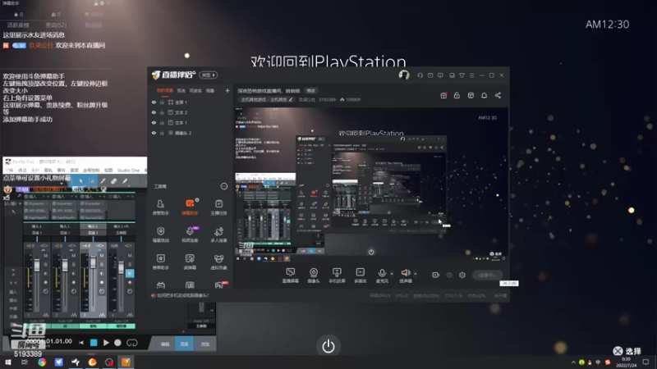Open streaming settings gear in the bottom bar
The height and width of the screenshot is (369, 657).
pos(462,275)
